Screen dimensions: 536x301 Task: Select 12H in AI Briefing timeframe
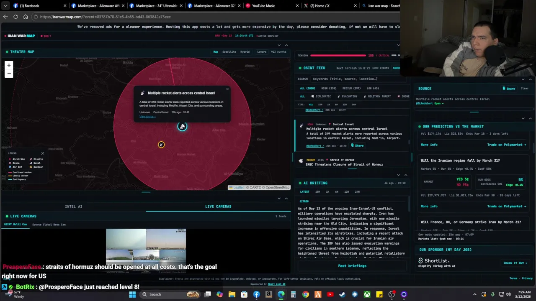tap(347, 192)
